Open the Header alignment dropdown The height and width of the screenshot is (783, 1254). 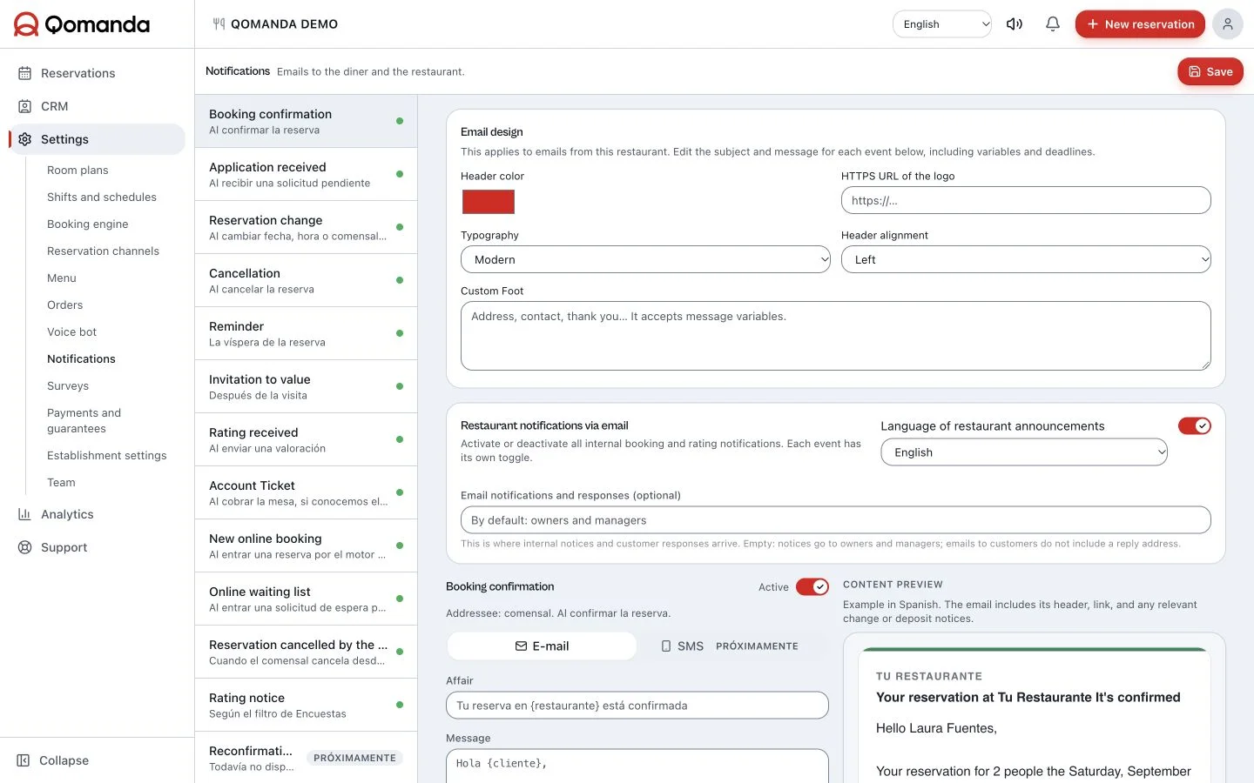pos(1026,259)
